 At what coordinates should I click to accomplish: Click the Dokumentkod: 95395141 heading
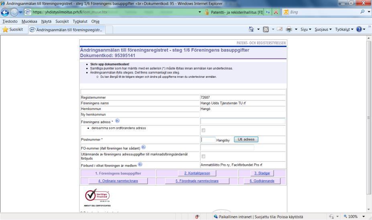(108, 55)
